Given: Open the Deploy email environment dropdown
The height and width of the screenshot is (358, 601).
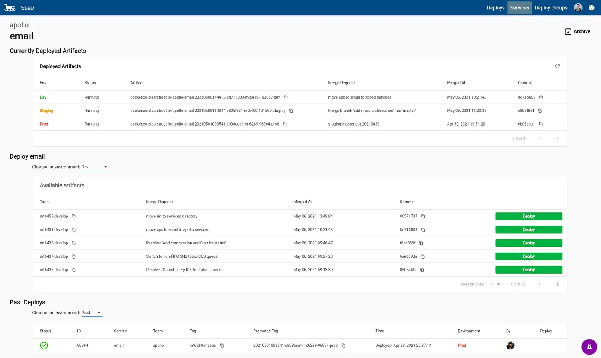Looking at the screenshot, I should [95, 167].
